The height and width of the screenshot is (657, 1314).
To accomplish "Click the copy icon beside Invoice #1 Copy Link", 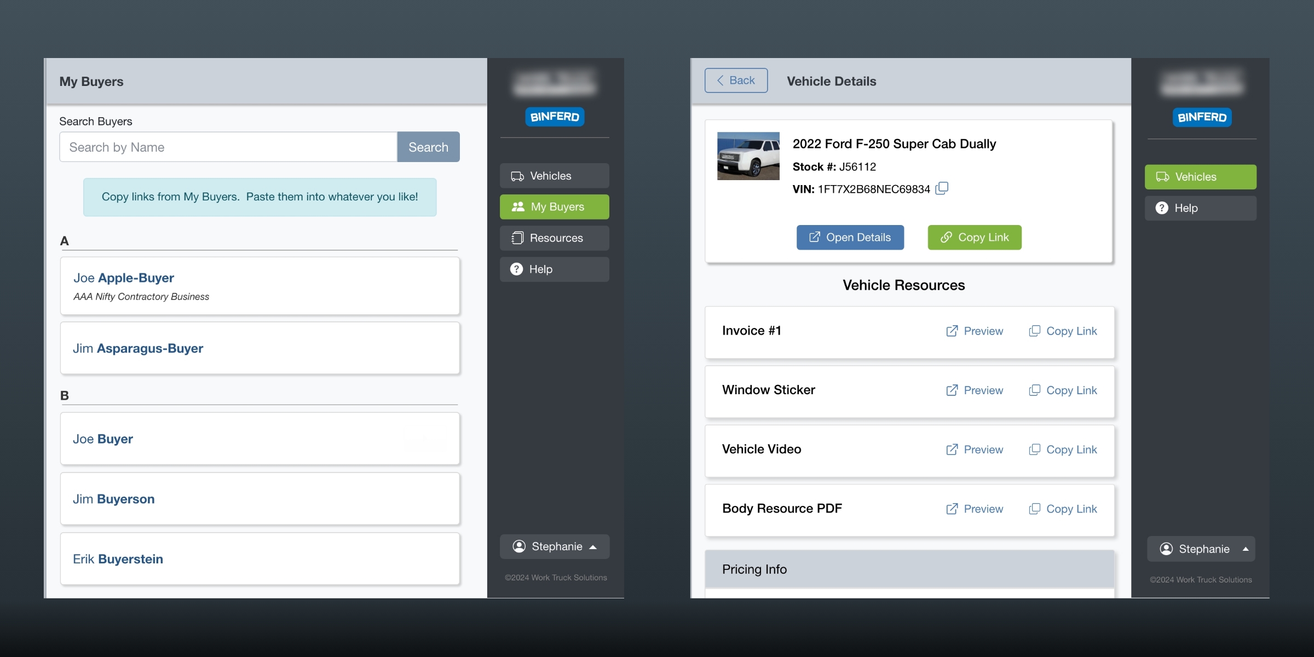I will tap(1035, 331).
